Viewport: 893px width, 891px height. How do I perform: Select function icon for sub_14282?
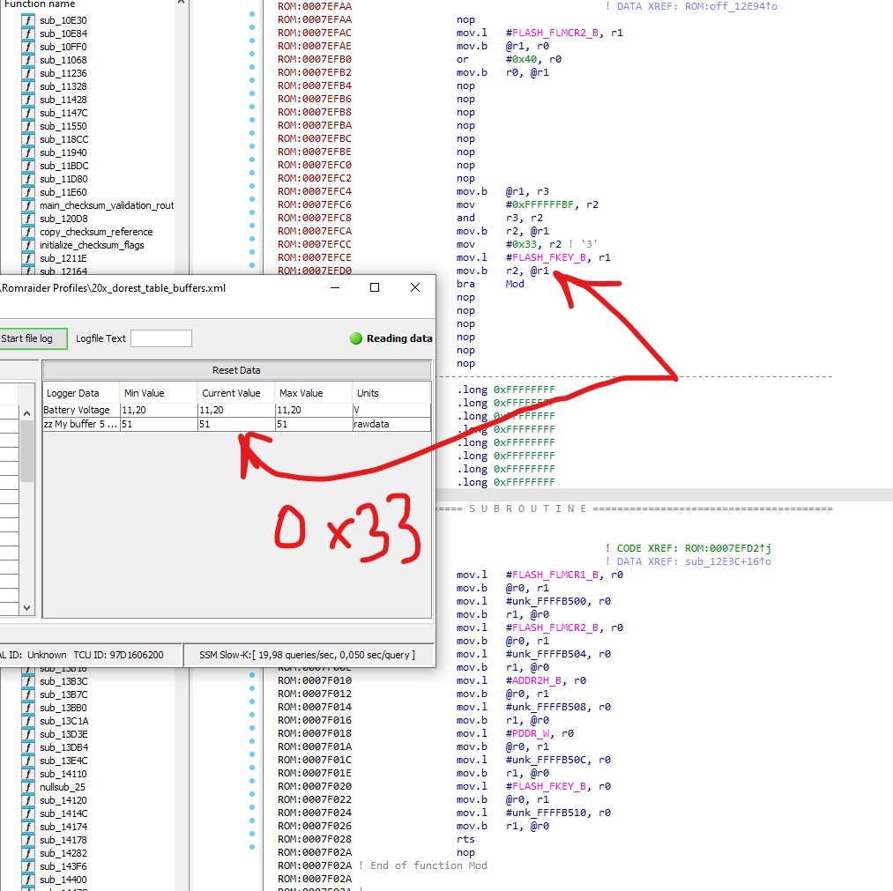pos(28,853)
